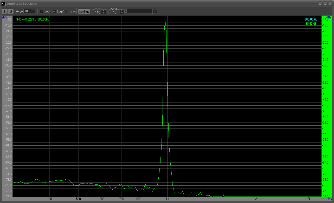Click the U button in the toolbar
Viewport: 334px width, 203px height.
coord(11,11)
